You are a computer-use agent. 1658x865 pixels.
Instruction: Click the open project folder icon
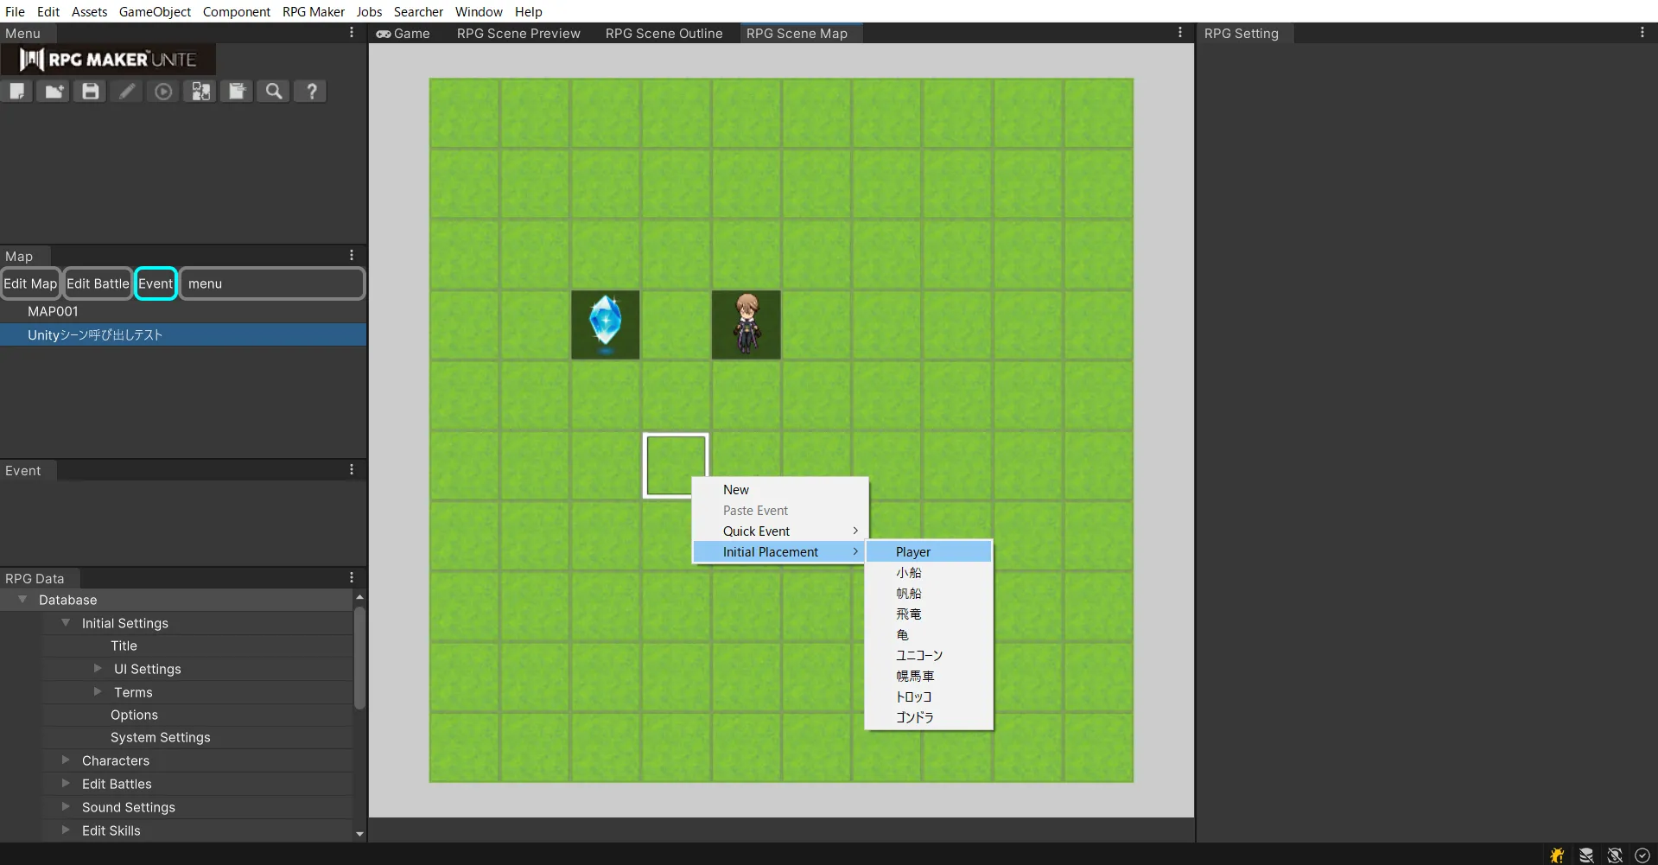click(x=54, y=92)
